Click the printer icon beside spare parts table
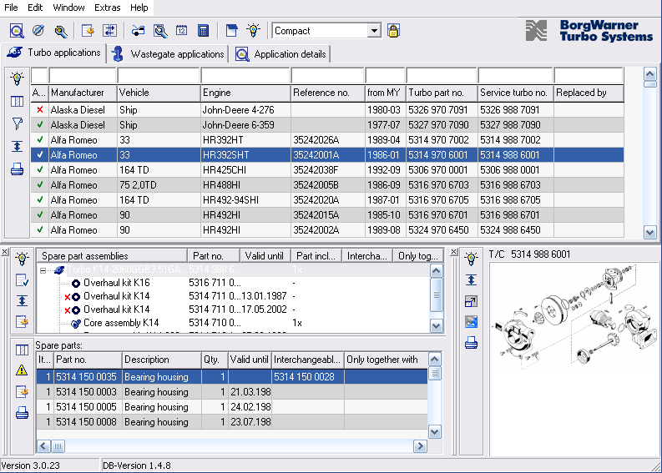The image size is (662, 473). click(x=22, y=412)
